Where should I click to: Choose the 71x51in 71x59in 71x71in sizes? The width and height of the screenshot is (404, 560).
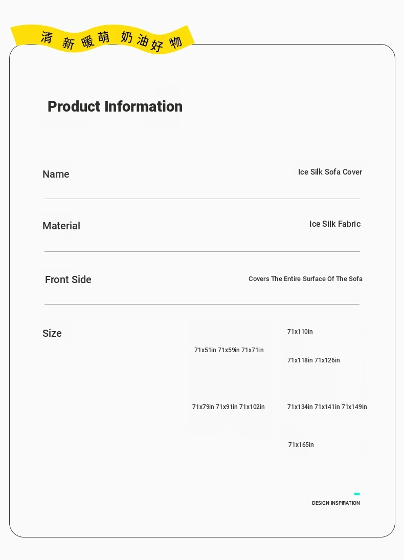click(229, 350)
